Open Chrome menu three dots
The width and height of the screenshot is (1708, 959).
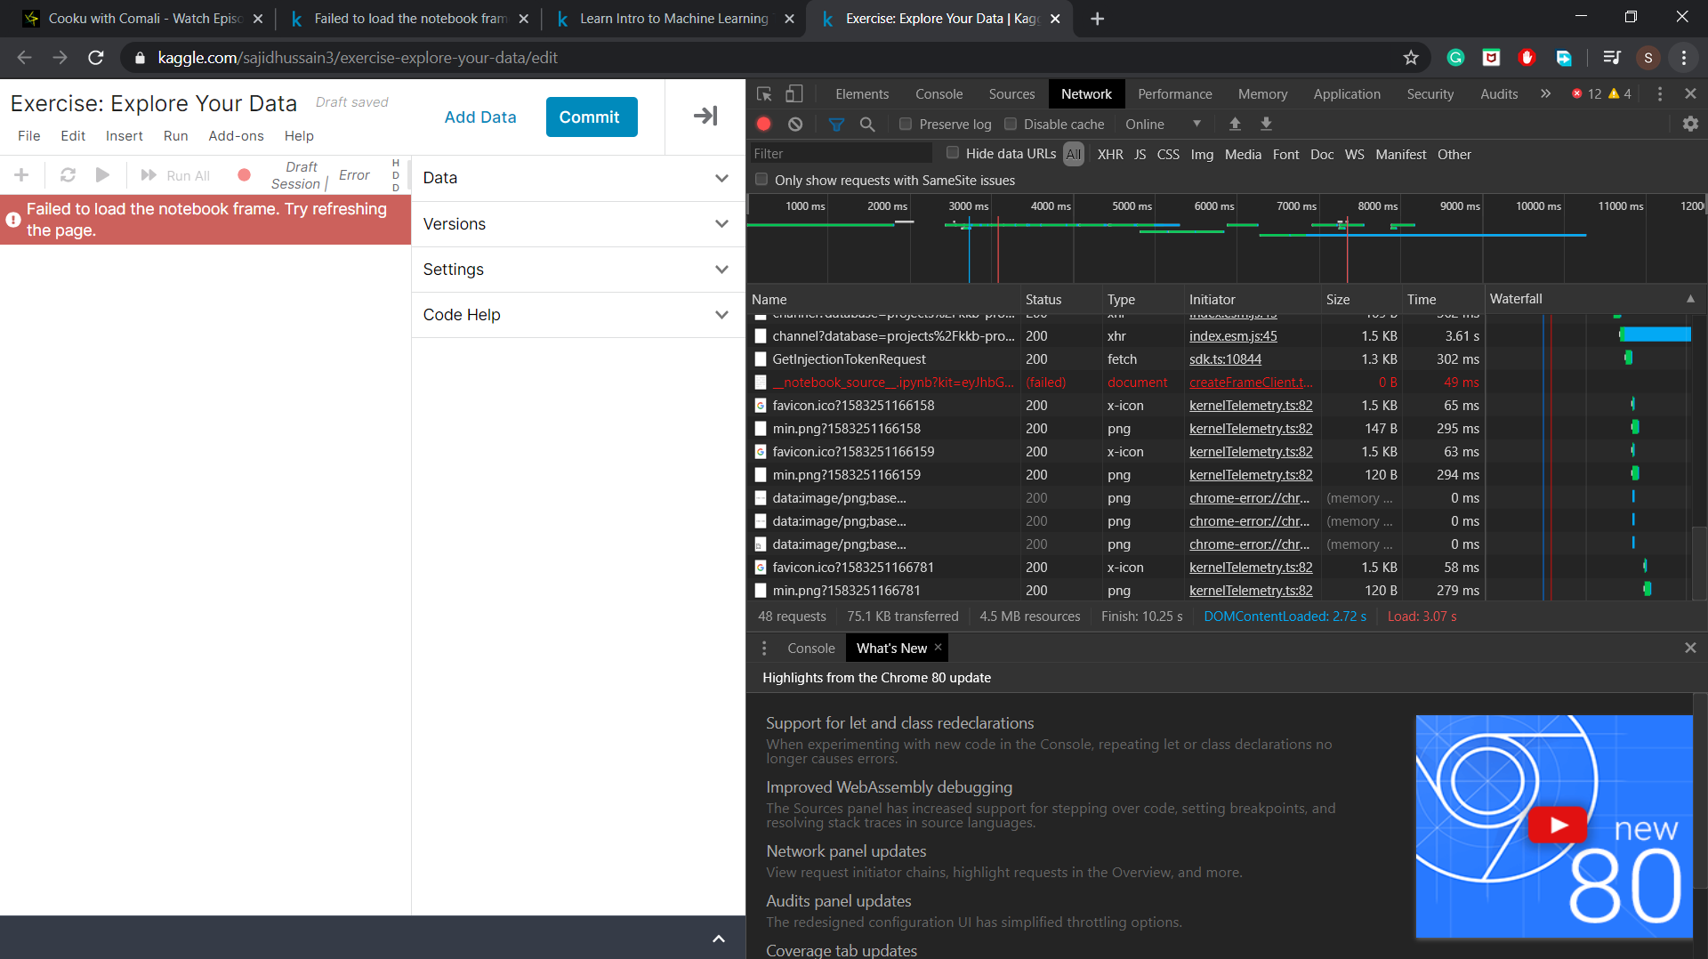pyautogui.click(x=1684, y=58)
